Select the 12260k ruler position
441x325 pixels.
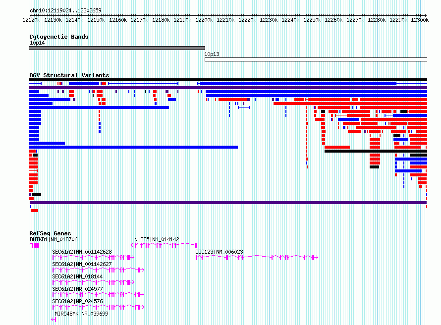pos(333,20)
